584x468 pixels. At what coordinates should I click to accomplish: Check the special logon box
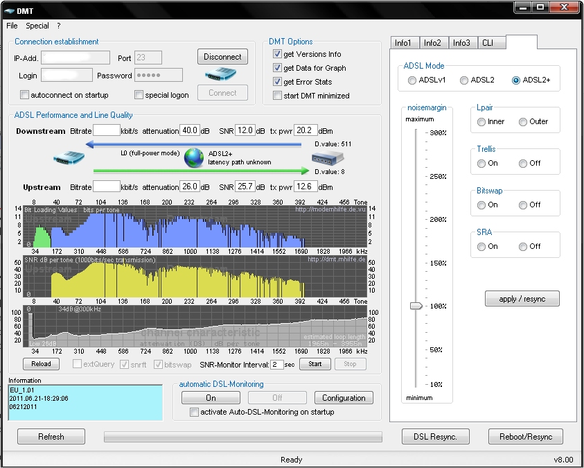click(139, 95)
